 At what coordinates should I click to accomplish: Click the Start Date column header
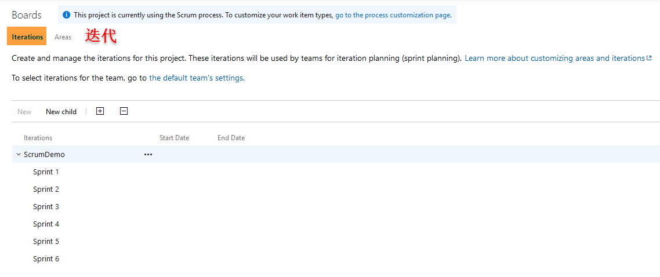174,138
